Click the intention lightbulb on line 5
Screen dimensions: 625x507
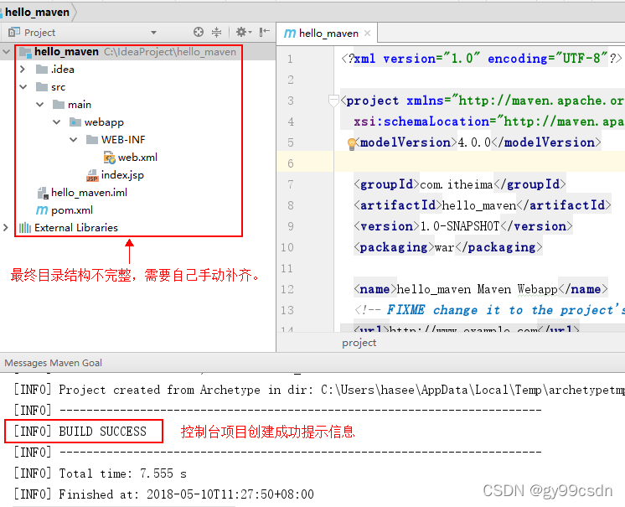352,144
